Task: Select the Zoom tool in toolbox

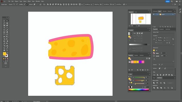Action: [x=7, y=50]
